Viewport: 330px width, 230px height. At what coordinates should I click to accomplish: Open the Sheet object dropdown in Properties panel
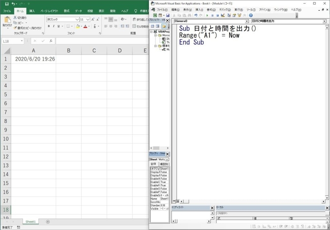(x=167, y=159)
